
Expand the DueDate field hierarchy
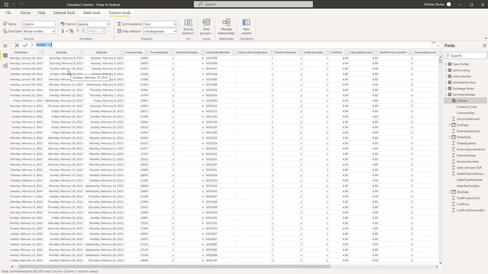[450, 125]
